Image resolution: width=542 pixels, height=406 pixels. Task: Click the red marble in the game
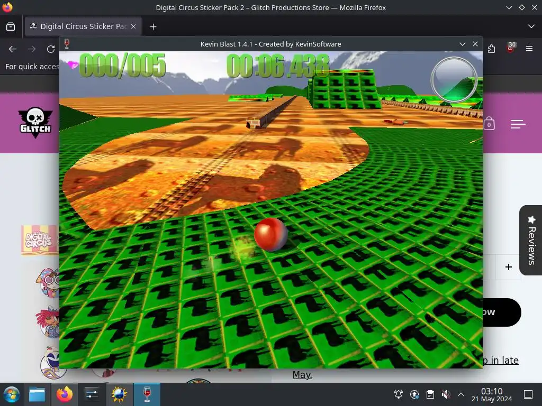point(271,234)
